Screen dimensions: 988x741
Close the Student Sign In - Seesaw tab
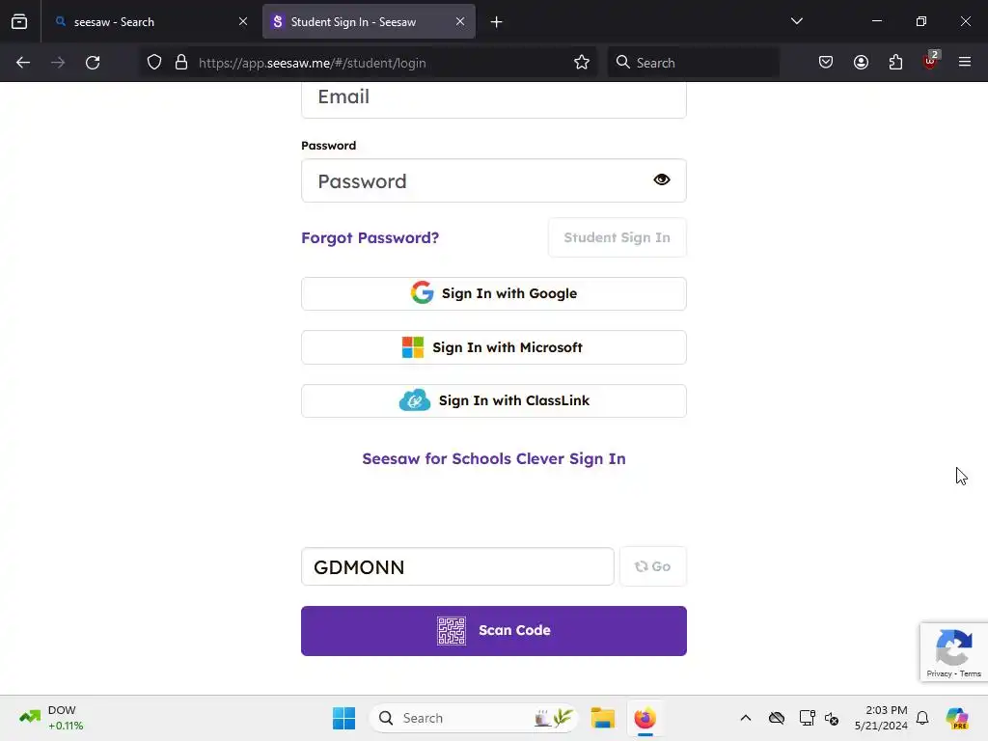click(x=460, y=21)
